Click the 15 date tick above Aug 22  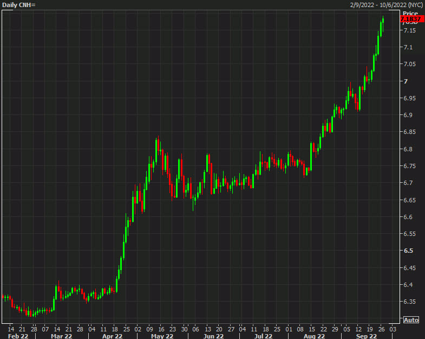(x=312, y=329)
